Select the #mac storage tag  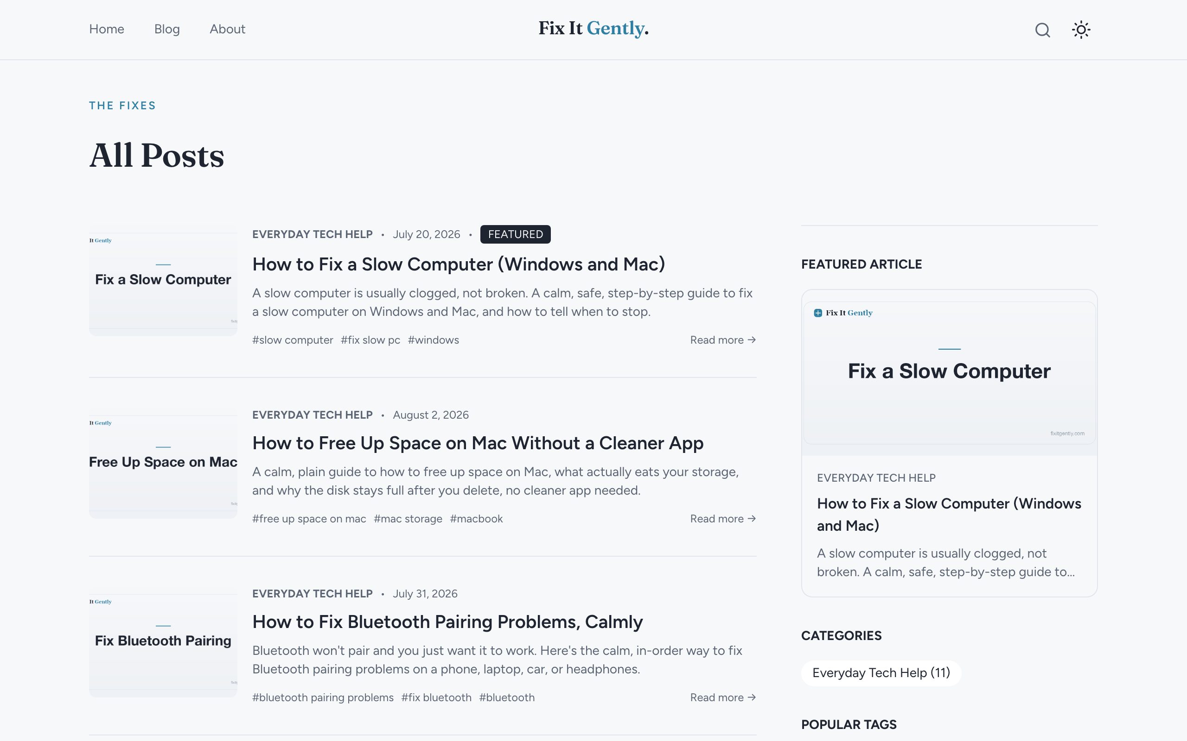tap(408, 519)
